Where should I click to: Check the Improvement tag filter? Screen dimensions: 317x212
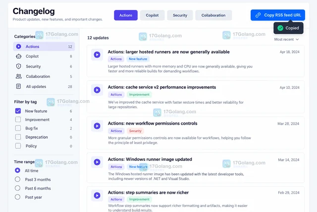[18, 120]
